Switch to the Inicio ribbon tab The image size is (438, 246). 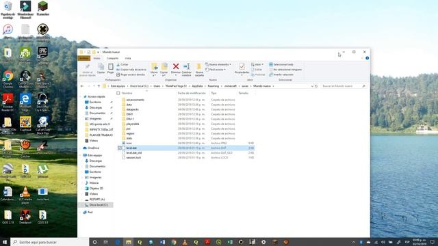[x=97, y=58]
